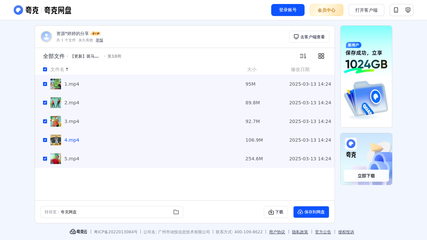The width and height of the screenshot is (427, 240).
Task: Open the desktop download icon in header
Action: [408, 10]
